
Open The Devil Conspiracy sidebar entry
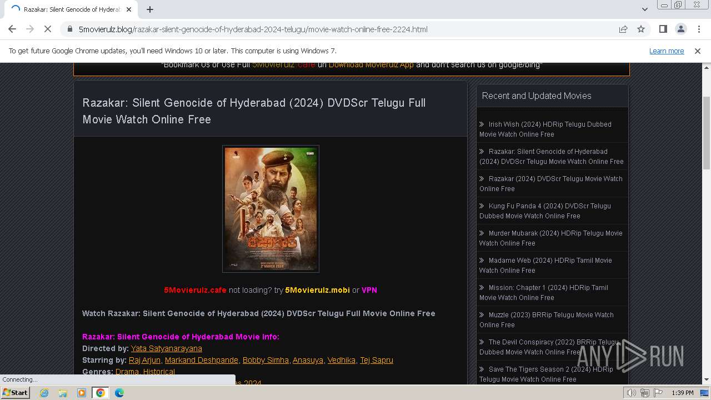click(549, 347)
